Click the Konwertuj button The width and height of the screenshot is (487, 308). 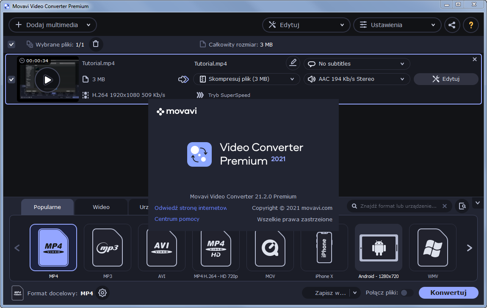(448, 293)
